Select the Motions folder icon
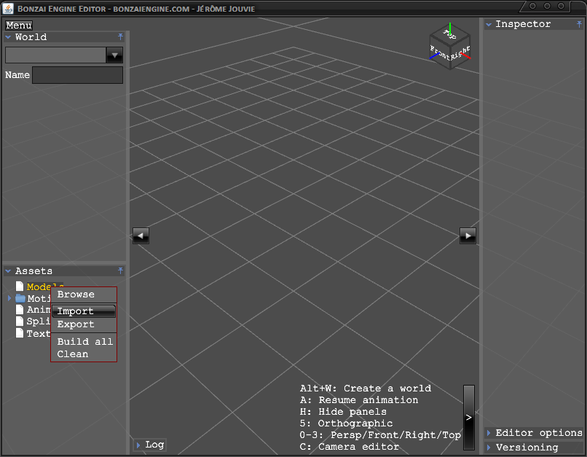The height and width of the screenshot is (457, 587). (20, 298)
